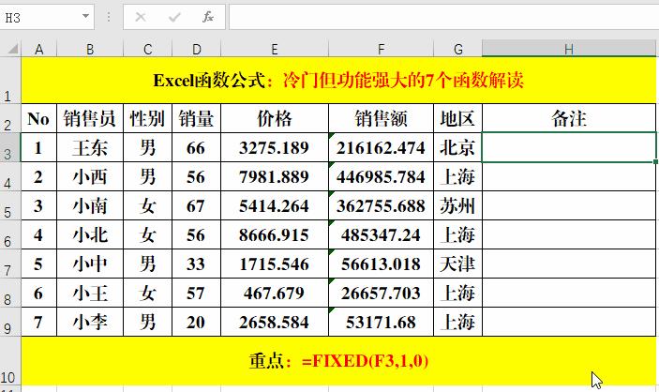Select column C header

(x=147, y=49)
